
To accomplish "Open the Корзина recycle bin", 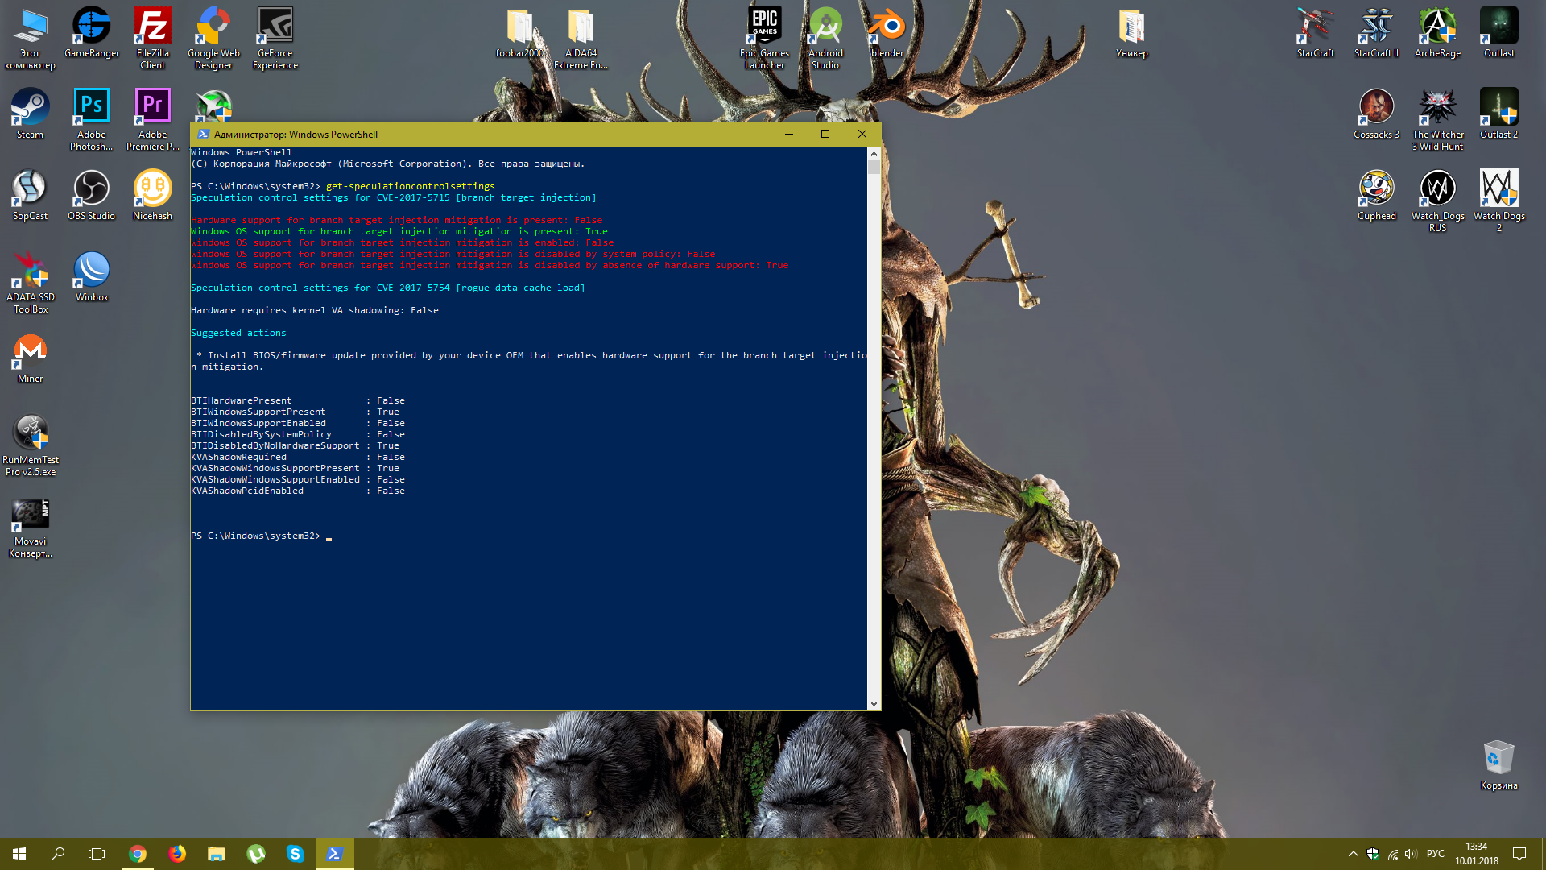I will pos(1498,759).
